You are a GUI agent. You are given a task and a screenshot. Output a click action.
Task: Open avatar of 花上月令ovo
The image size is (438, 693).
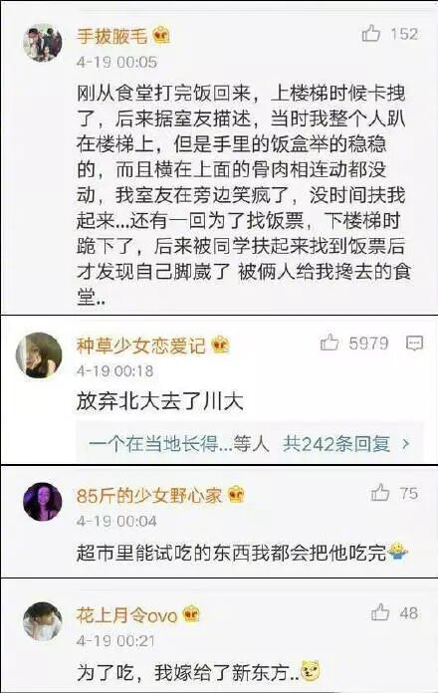[43, 622]
